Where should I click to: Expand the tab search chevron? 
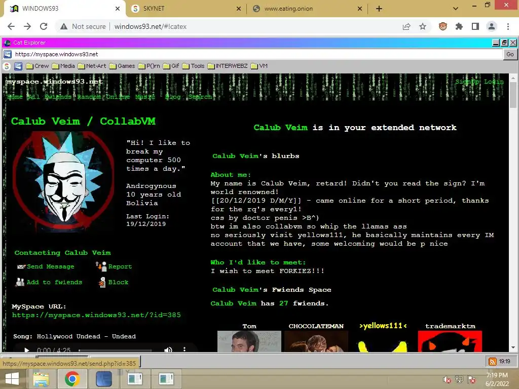(456, 9)
